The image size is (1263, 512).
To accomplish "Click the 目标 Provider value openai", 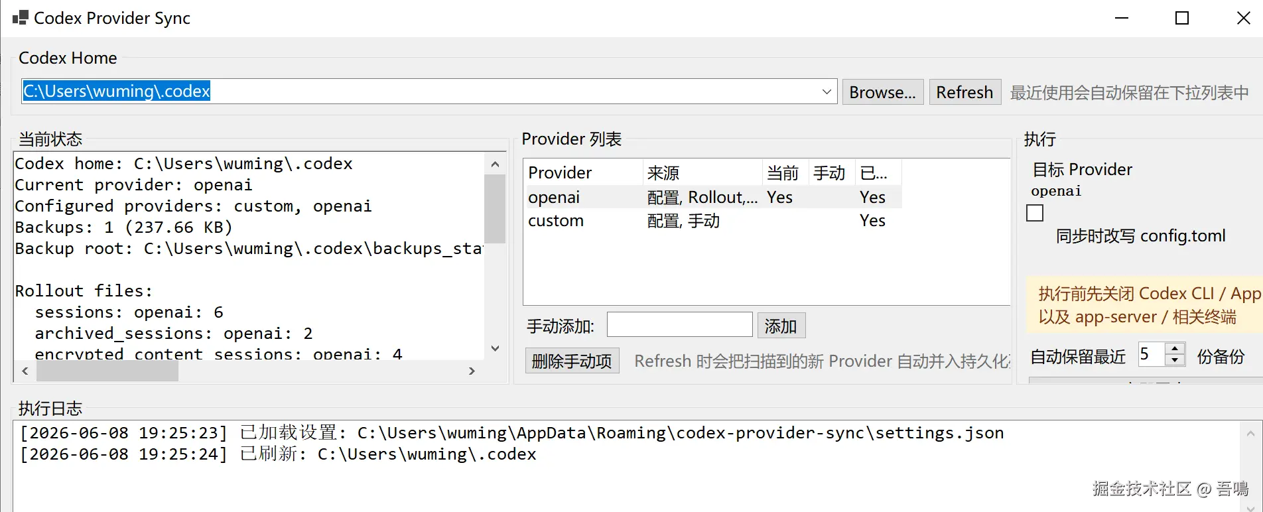I will coord(1056,191).
